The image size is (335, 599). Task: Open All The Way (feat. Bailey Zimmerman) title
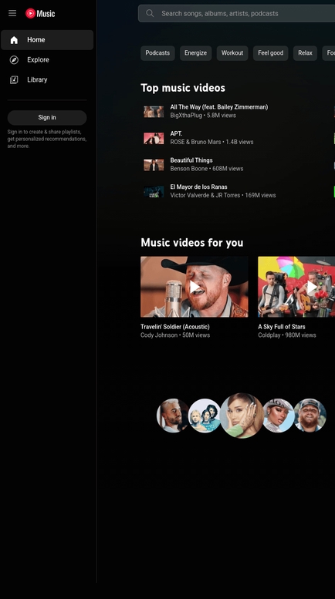click(x=218, y=107)
